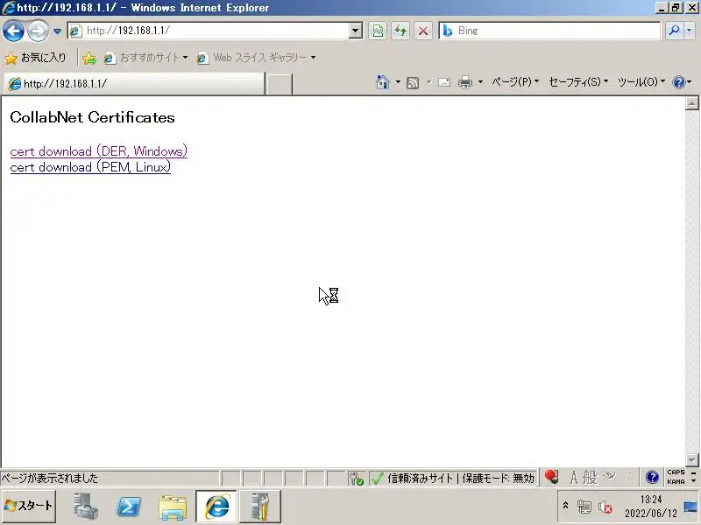Open the セーフティ(S) menu
This screenshot has height=525, width=701.
(x=578, y=82)
